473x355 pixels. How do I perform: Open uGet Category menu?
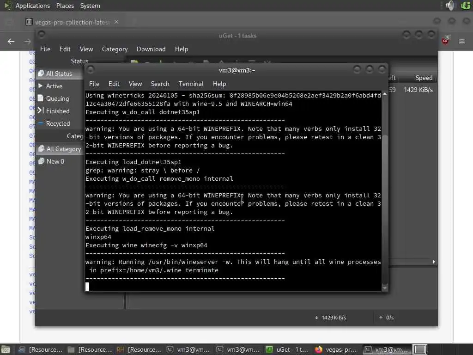click(115, 49)
